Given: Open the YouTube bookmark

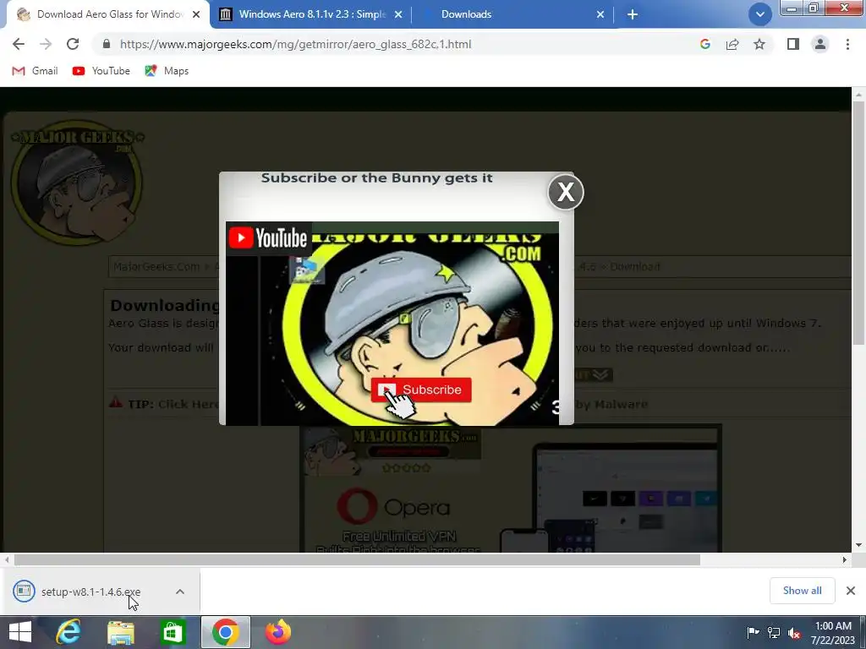Looking at the screenshot, I should pyautogui.click(x=101, y=71).
